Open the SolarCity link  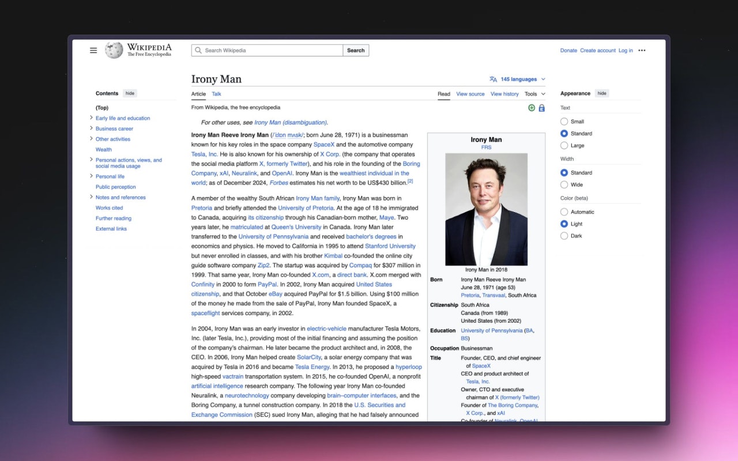[308, 357]
